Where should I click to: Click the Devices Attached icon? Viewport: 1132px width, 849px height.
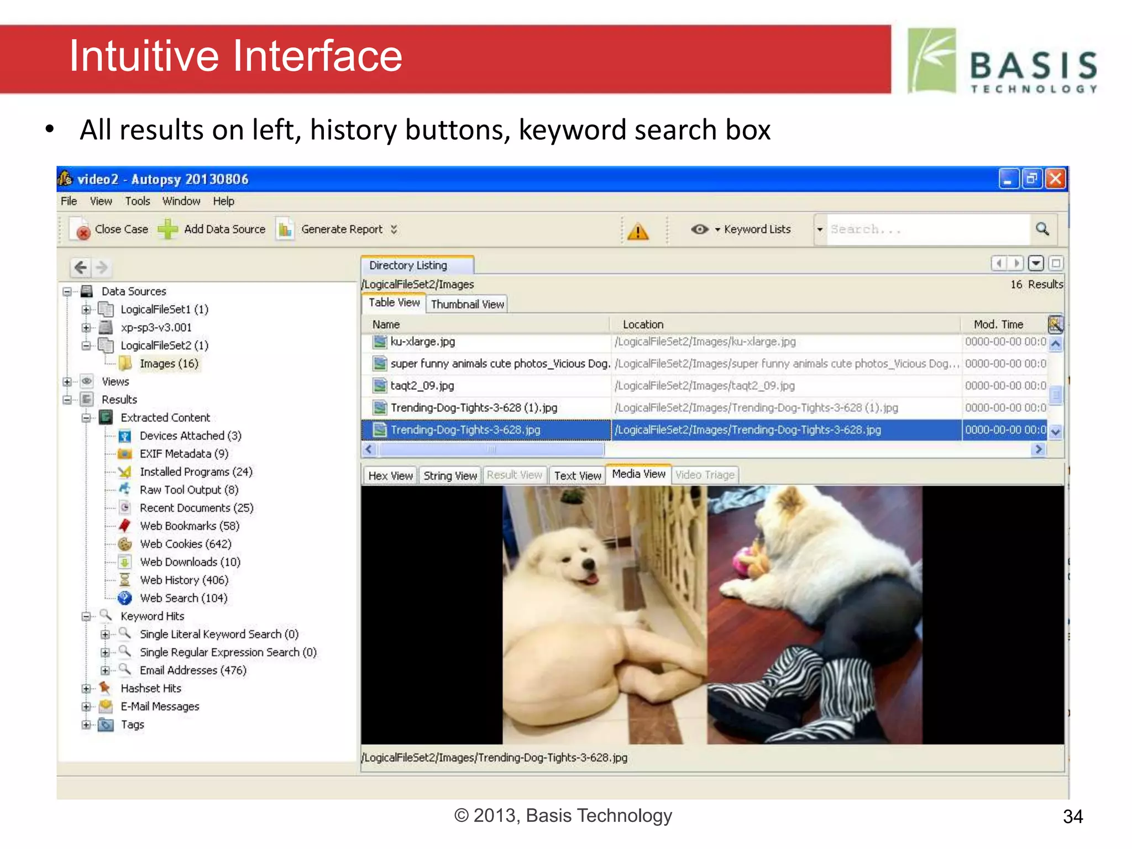[125, 436]
